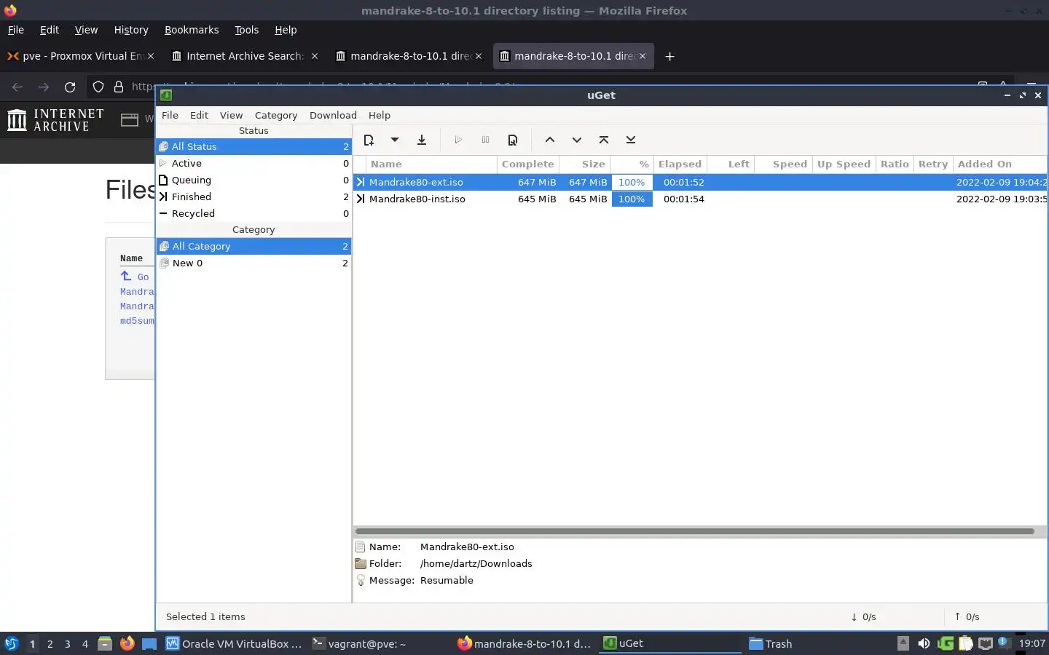Click the Firefox launcher icon in taskbar
The height and width of the screenshot is (655, 1049).
(x=127, y=643)
